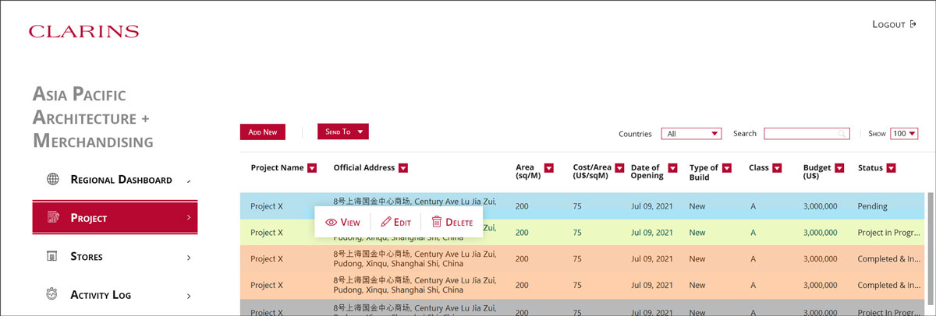
Task: Open Cost/Area column filter arrow
Action: point(620,168)
